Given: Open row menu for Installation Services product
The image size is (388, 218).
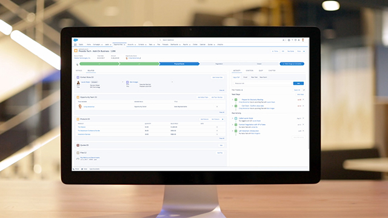Looking at the screenshot, I should click(x=217, y=134).
